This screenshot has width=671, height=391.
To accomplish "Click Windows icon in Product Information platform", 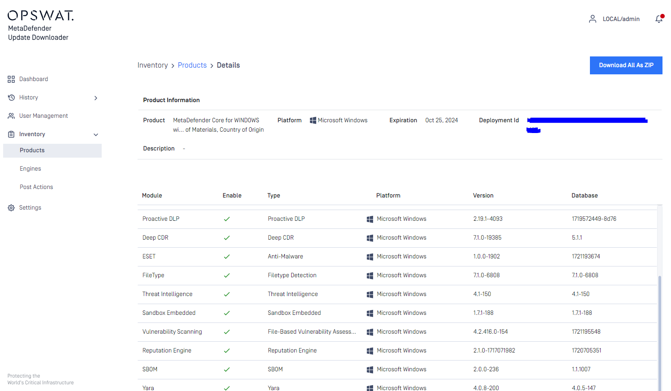I will click(x=313, y=120).
